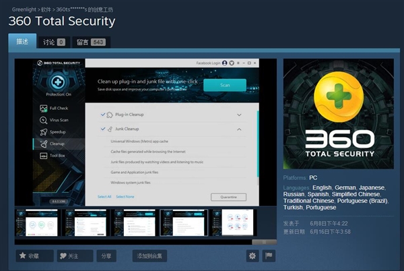Click Universal Windows (Metro) app cache row
Viewport: 404px width, 271px height.
pyautogui.click(x=175, y=142)
